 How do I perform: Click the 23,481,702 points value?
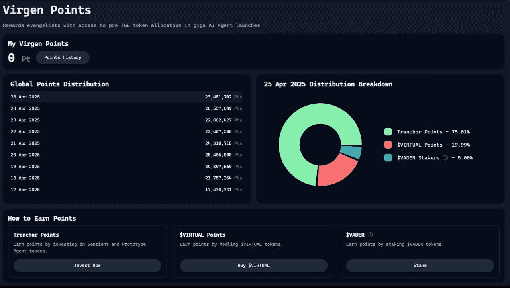pos(218,97)
